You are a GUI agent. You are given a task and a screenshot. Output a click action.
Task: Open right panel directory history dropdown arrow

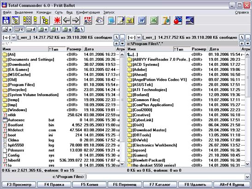point(247,44)
